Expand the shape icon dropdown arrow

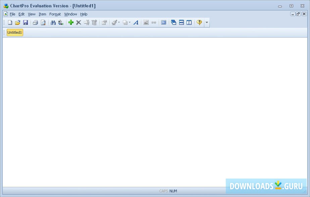130,22
